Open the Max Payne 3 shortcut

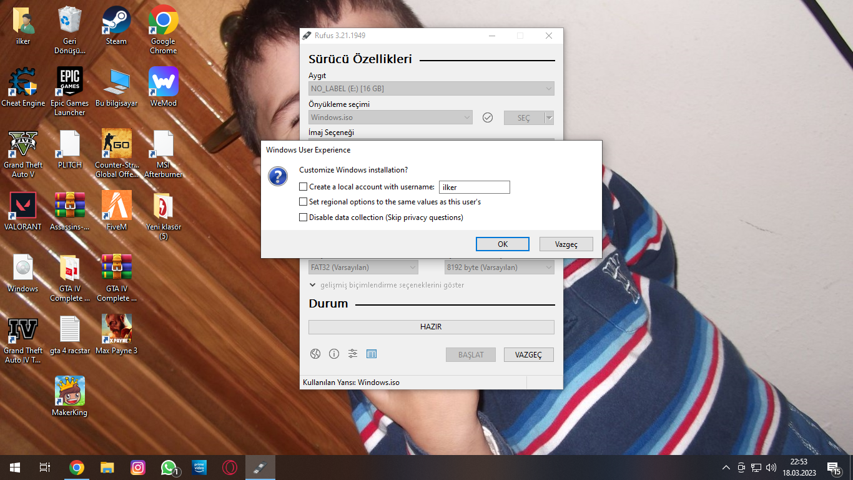point(116,329)
